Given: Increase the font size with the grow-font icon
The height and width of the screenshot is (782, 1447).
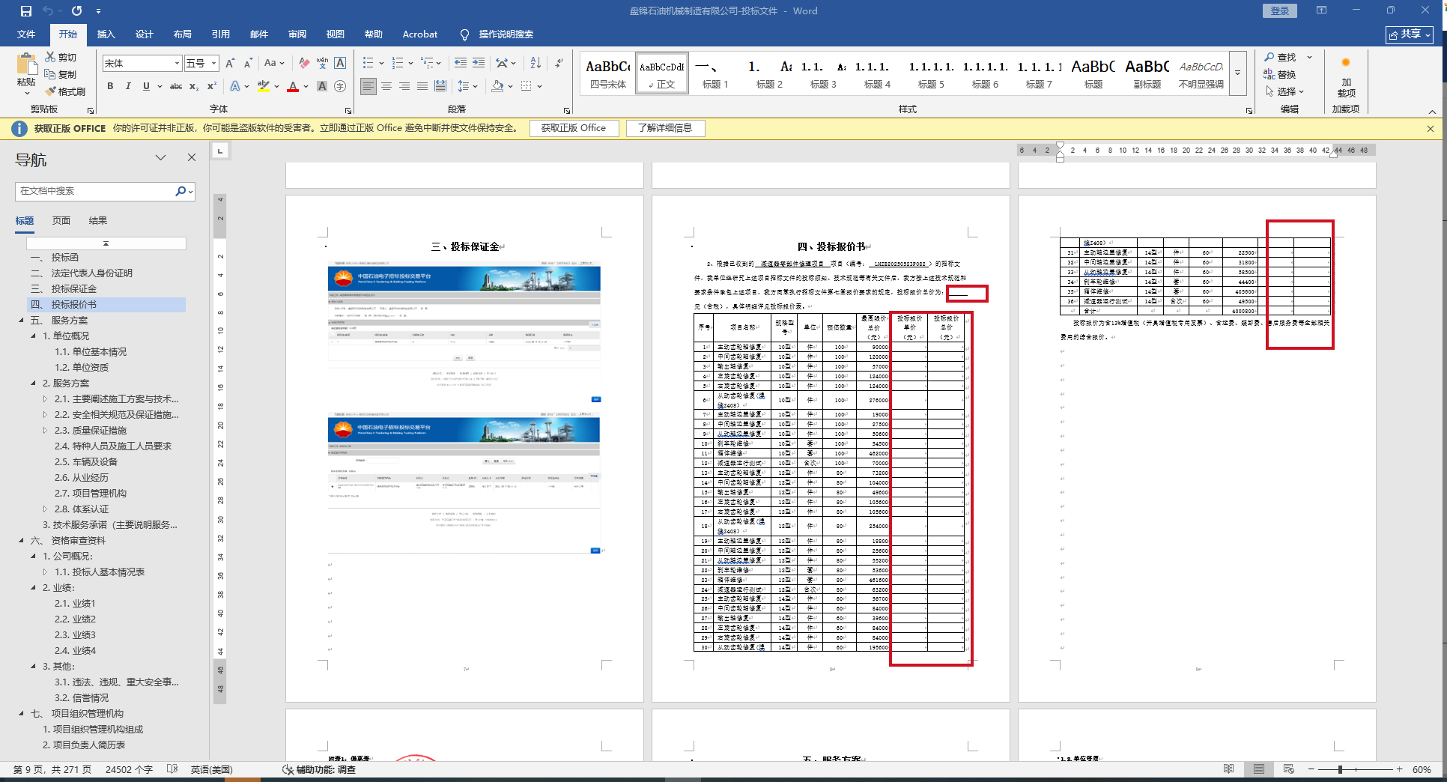Looking at the screenshot, I should pos(230,63).
